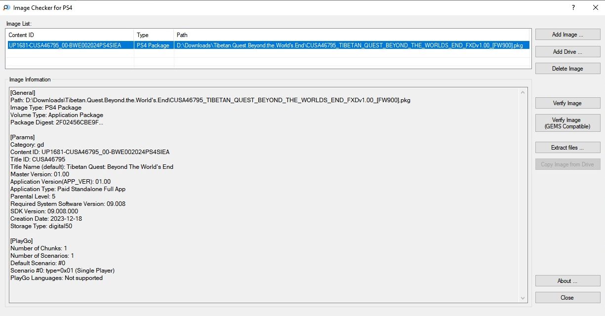This screenshot has height=316, width=605.
Task: Click the [General] section heading text
Action: point(23,93)
